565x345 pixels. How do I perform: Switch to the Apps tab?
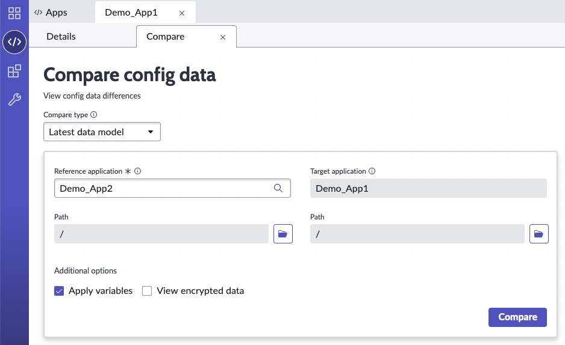51,13
